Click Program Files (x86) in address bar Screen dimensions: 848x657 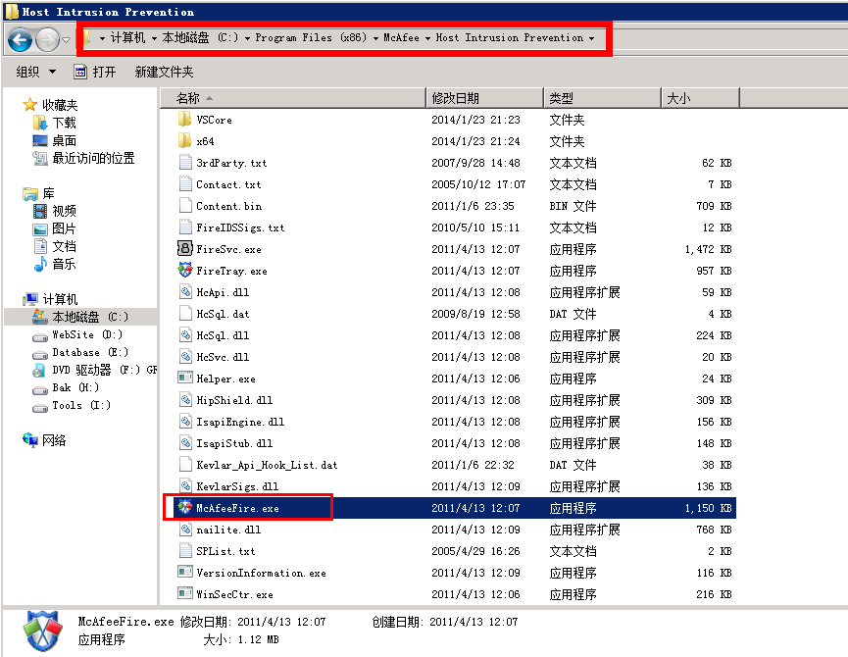tap(310, 38)
